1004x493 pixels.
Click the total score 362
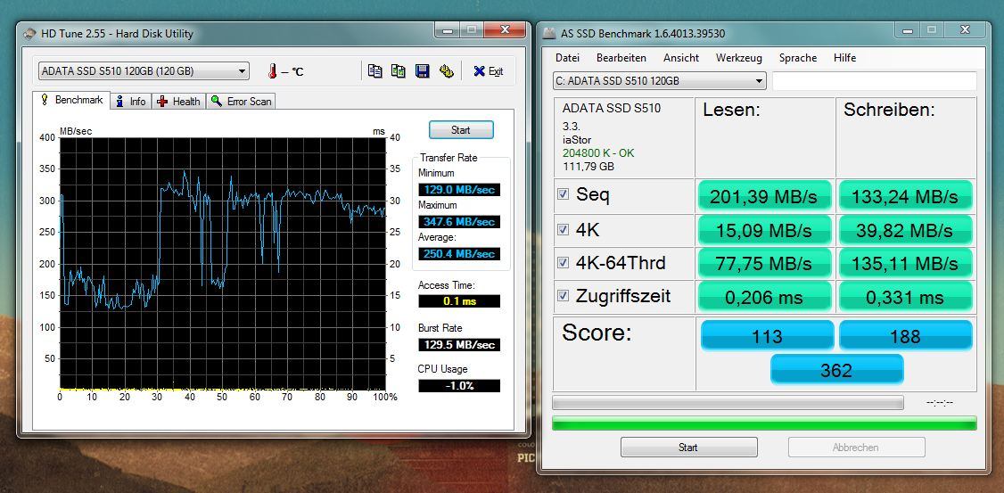836,370
